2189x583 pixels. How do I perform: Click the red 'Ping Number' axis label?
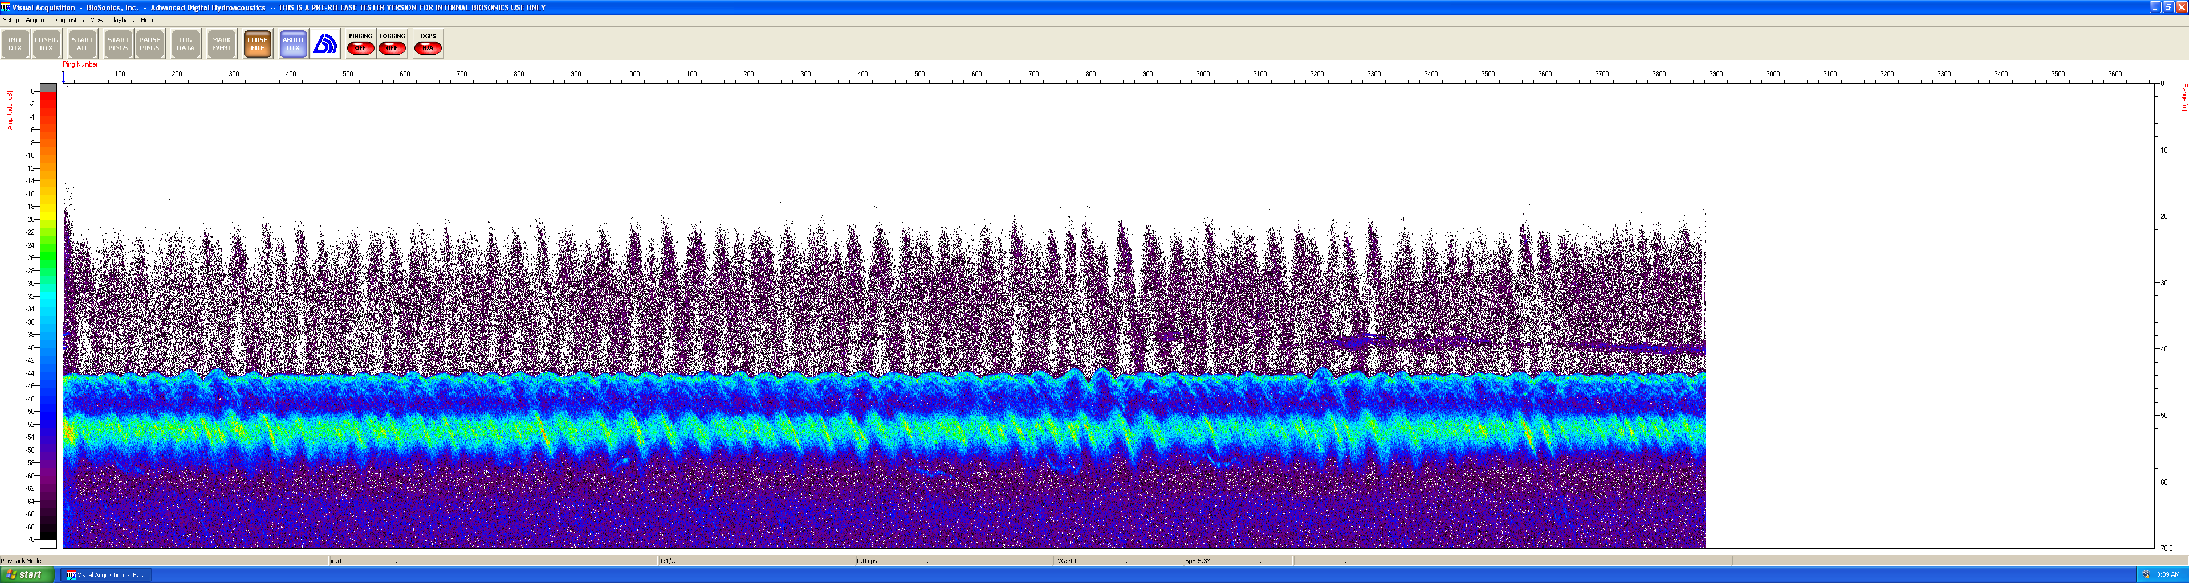pyautogui.click(x=80, y=64)
